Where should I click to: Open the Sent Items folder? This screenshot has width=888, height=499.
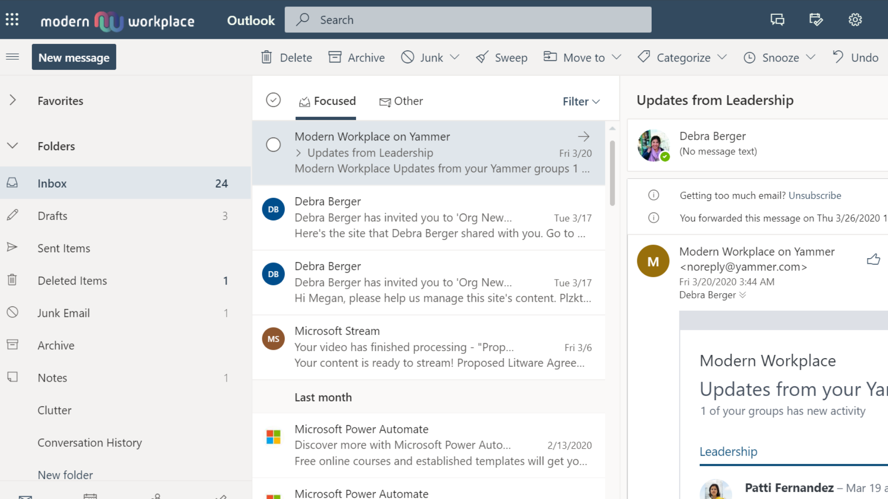125,248
